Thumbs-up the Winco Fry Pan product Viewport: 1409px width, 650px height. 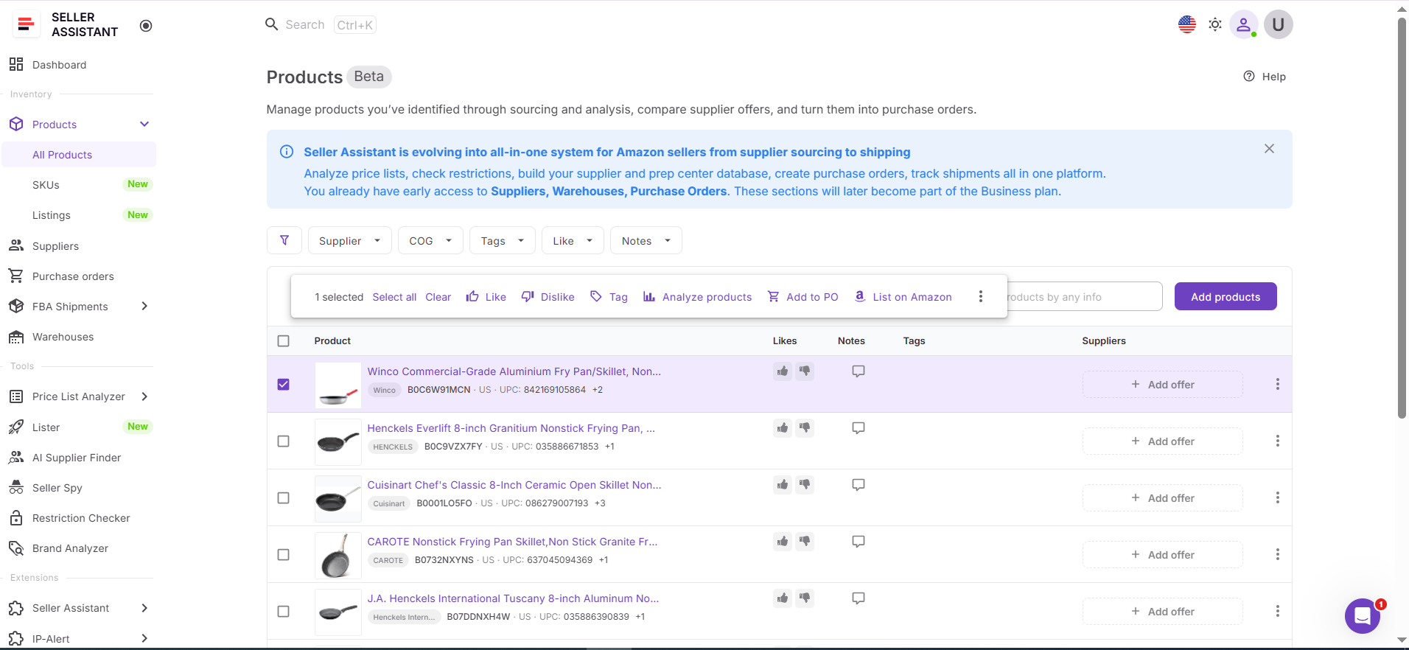click(x=783, y=371)
